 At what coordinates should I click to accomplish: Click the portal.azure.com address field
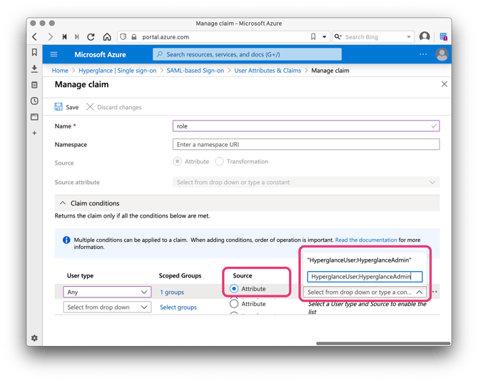(x=224, y=37)
